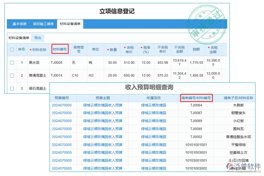The image size is (264, 176).
Task: Open the 项目施工清单 tab
Action: pos(43,24)
